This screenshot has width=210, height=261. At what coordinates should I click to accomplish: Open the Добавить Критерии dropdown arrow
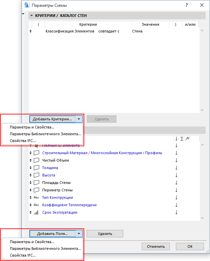[x=79, y=119]
